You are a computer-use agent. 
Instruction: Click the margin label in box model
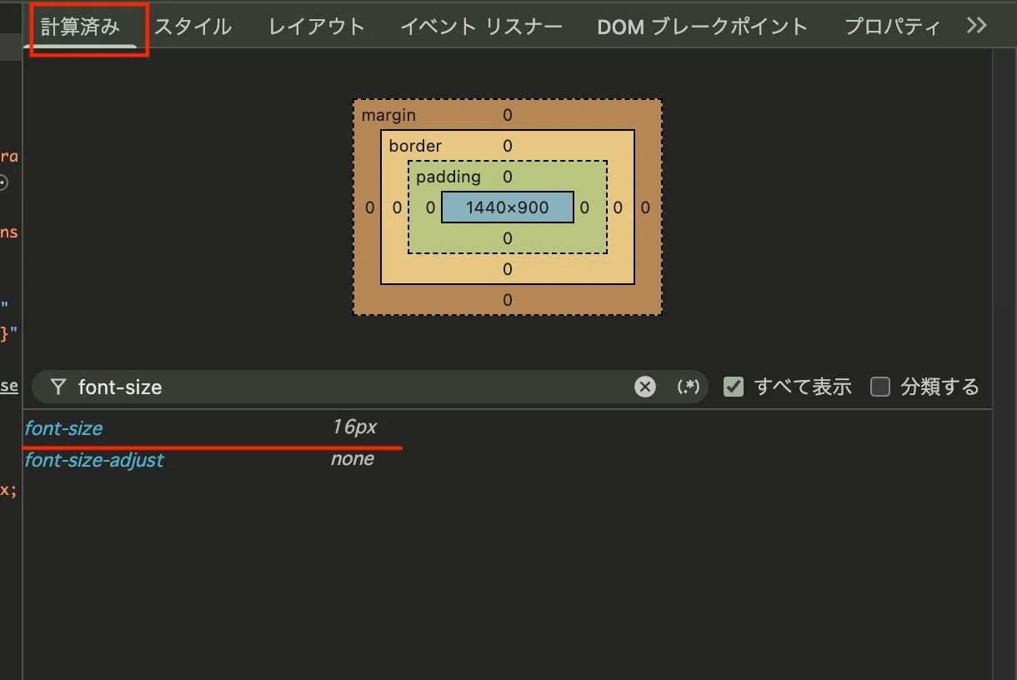[388, 115]
